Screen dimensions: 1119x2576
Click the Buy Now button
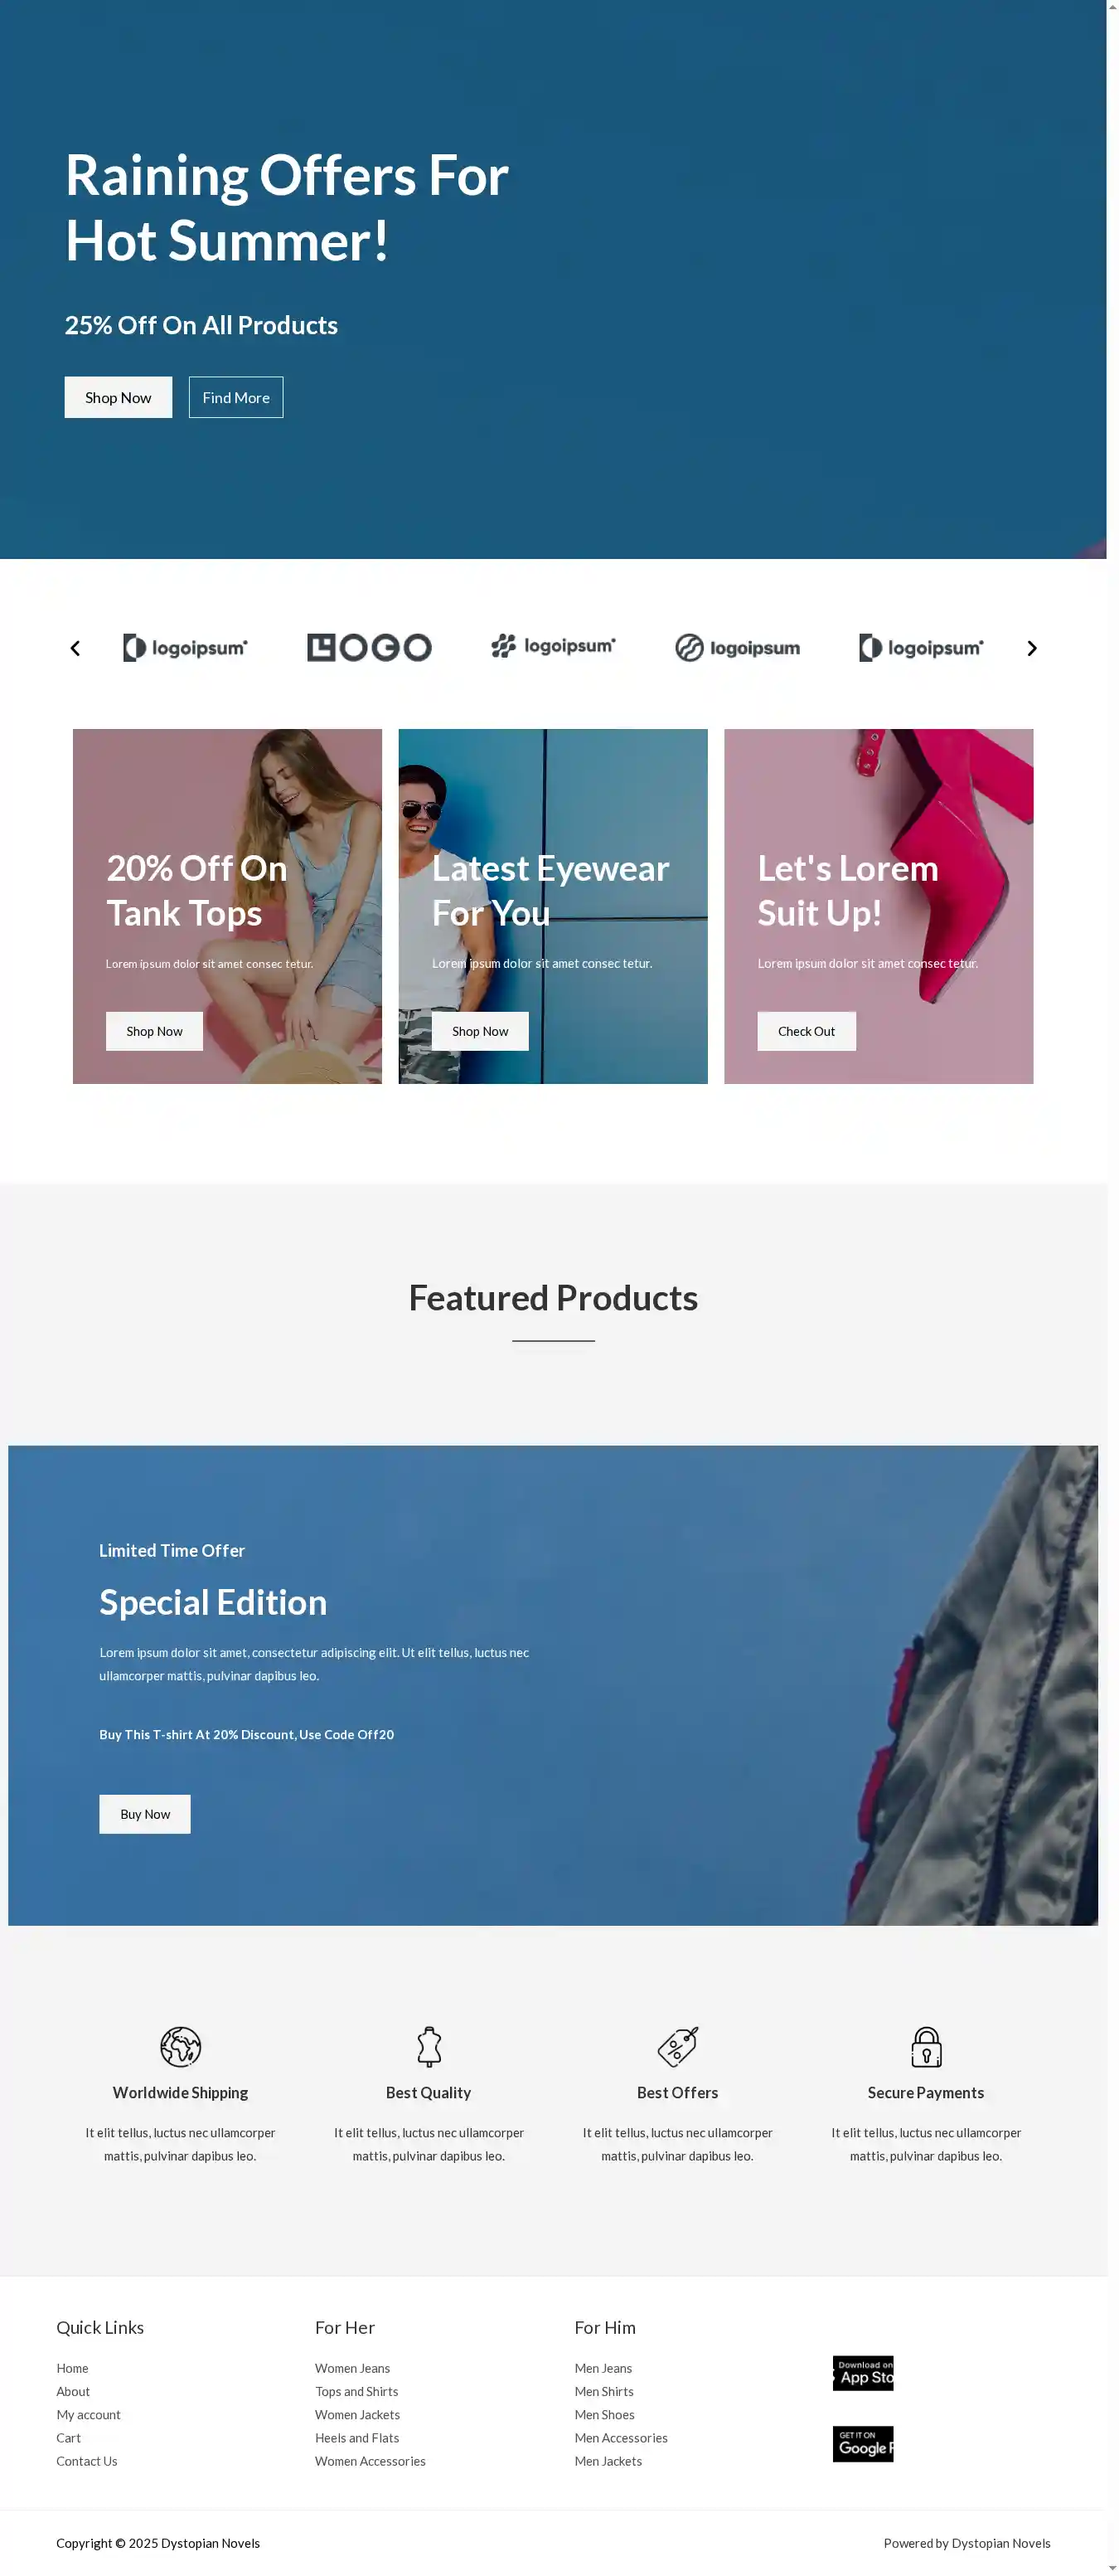(x=145, y=1814)
